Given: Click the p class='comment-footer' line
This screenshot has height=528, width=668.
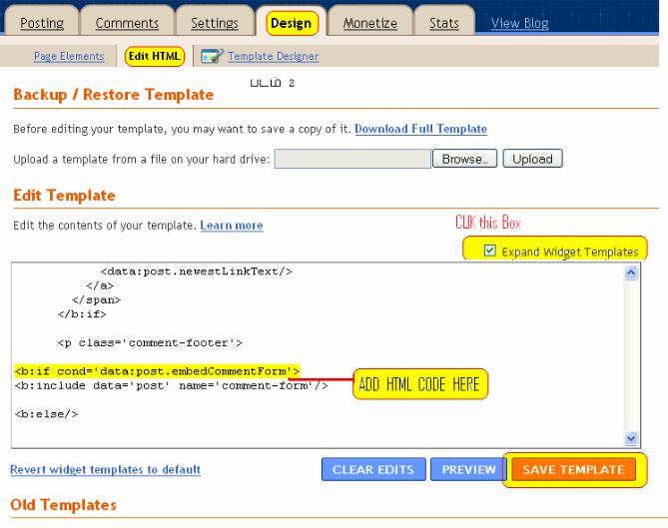Looking at the screenshot, I should pyautogui.click(x=150, y=342).
